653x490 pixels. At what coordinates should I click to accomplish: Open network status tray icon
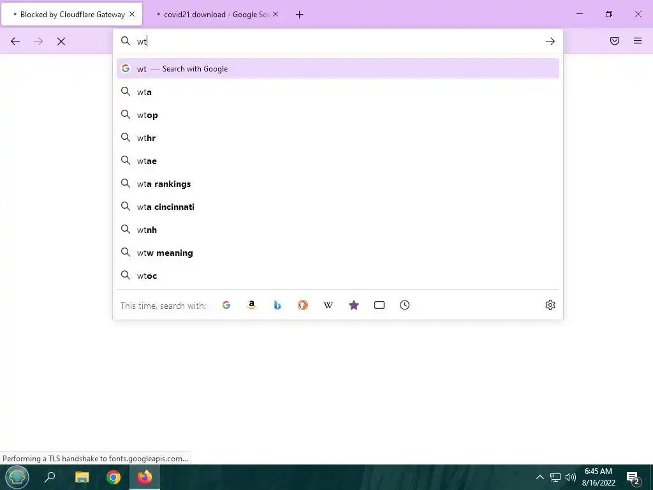[555, 477]
